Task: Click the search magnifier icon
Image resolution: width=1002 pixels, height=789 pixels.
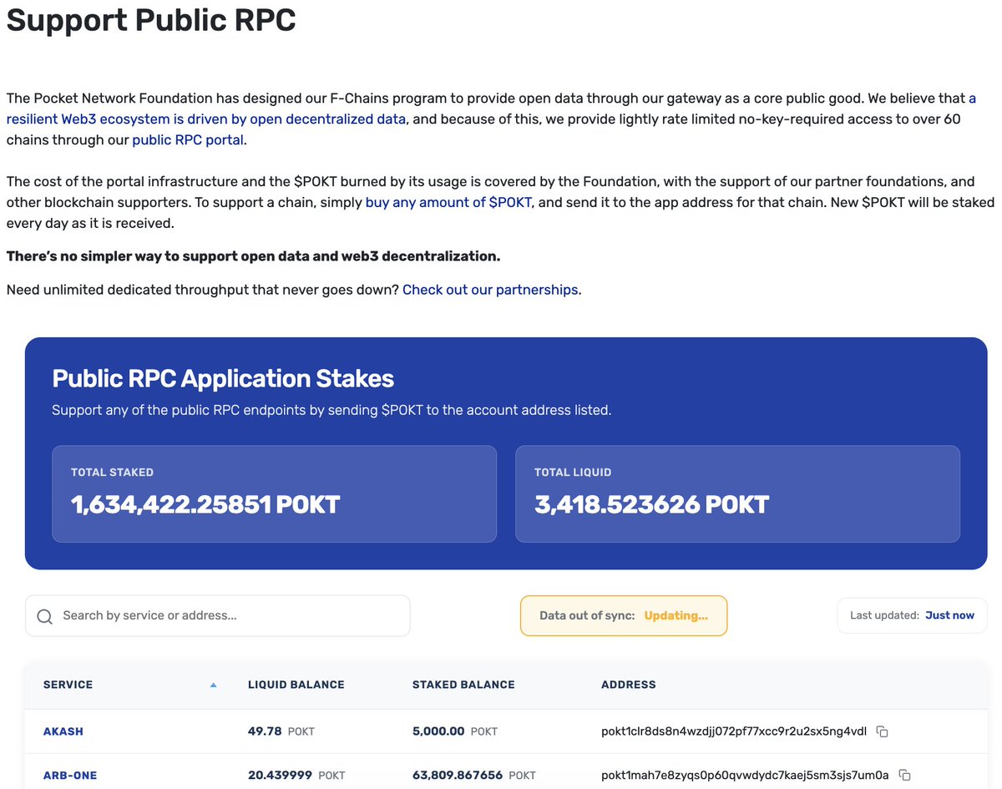Action: (x=45, y=616)
